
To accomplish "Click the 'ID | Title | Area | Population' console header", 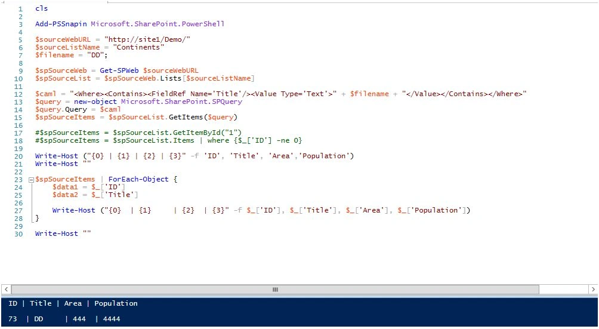I will pyautogui.click(x=73, y=303).
